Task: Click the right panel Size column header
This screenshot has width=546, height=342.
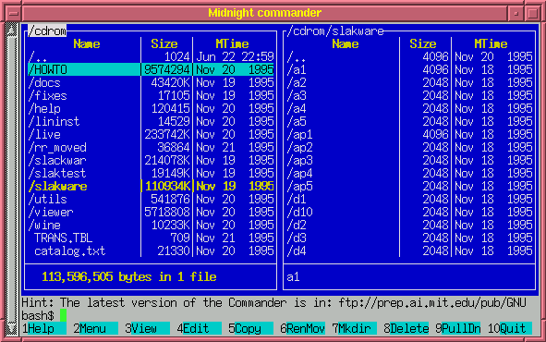Action: click(423, 43)
